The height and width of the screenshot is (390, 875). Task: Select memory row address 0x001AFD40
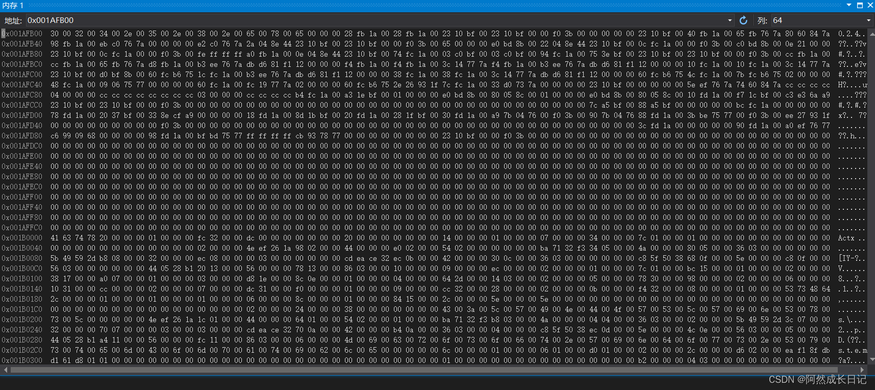click(22, 126)
